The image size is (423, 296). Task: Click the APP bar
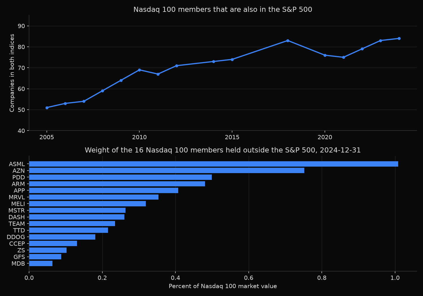tap(103, 190)
